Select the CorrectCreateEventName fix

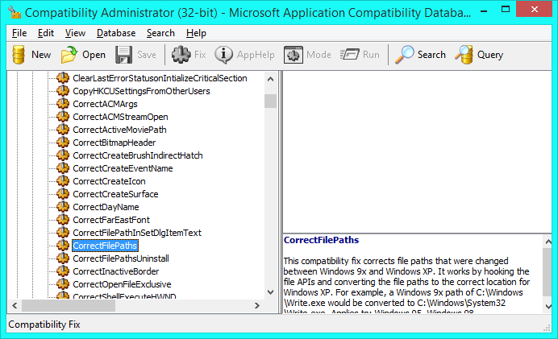tap(123, 168)
